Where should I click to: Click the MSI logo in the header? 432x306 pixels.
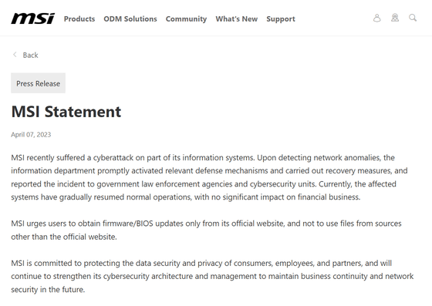pyautogui.click(x=32, y=18)
